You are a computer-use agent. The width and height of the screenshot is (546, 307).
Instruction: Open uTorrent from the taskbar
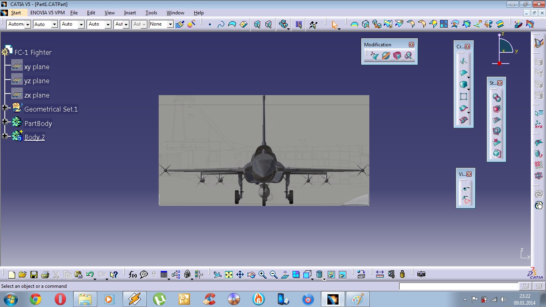click(159, 299)
